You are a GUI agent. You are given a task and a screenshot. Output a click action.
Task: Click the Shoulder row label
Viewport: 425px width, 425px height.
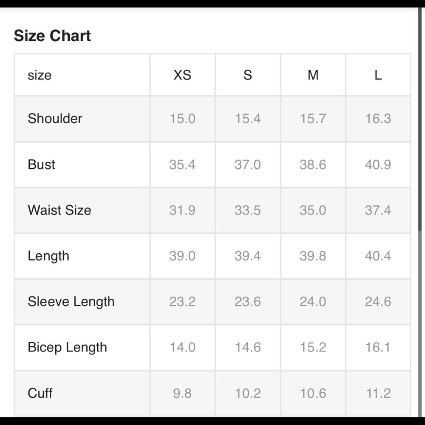[55, 119]
